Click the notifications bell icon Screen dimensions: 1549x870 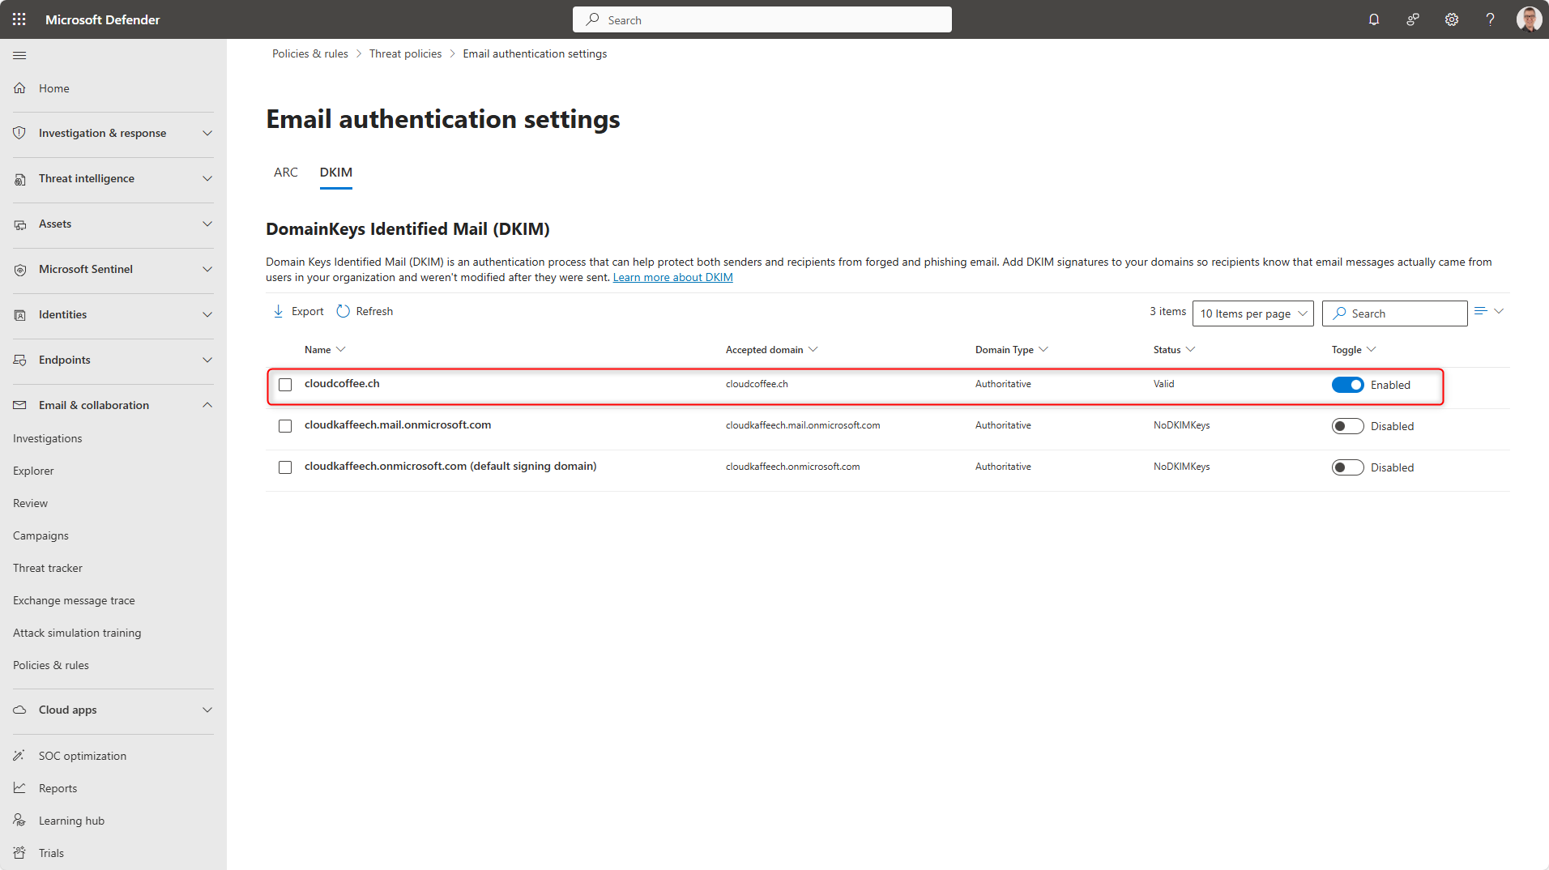pos(1373,19)
